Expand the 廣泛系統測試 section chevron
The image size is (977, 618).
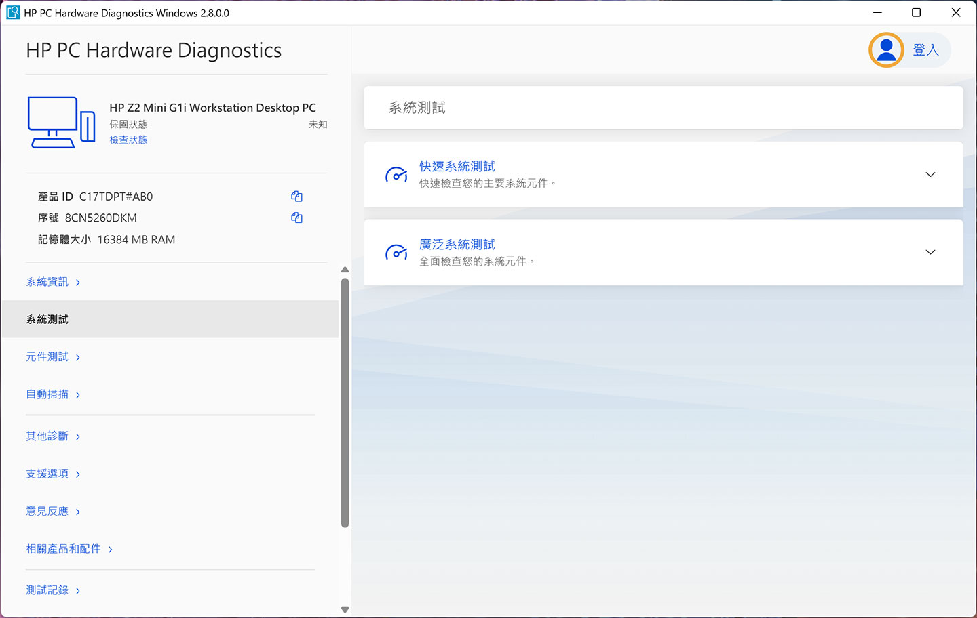click(x=930, y=252)
